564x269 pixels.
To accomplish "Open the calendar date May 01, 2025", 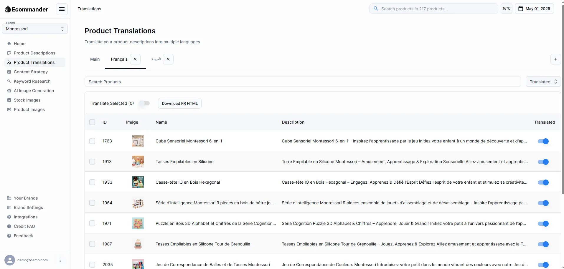I will (534, 9).
